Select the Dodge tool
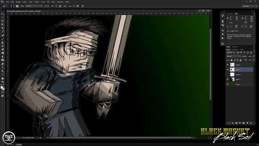Viewport: 259px width, 146px height. click(2, 60)
